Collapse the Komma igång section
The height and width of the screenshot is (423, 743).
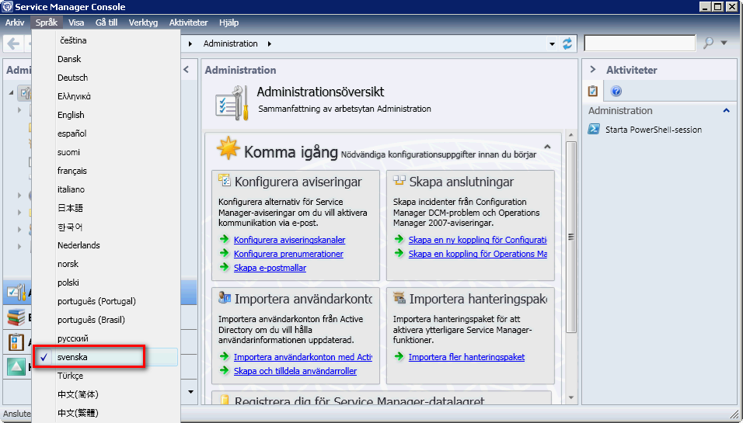coord(547,147)
